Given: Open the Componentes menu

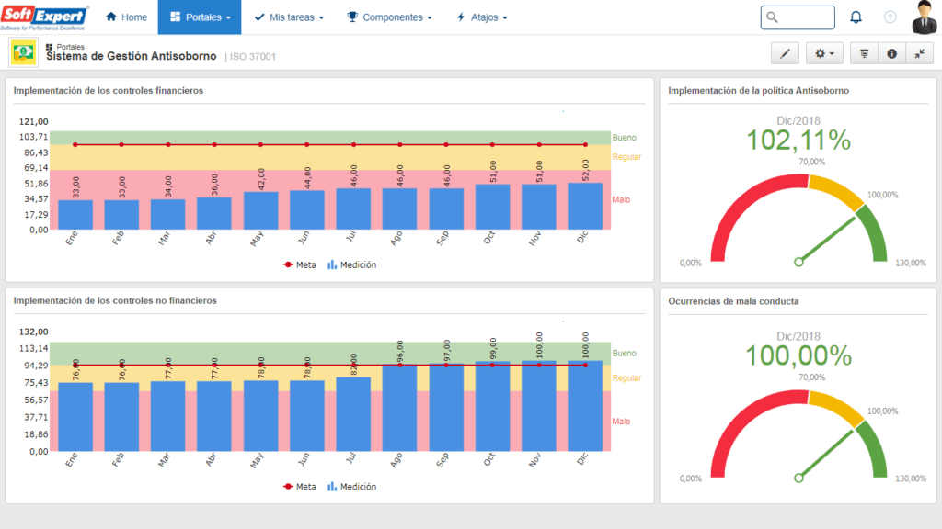Looking at the screenshot, I should (389, 17).
